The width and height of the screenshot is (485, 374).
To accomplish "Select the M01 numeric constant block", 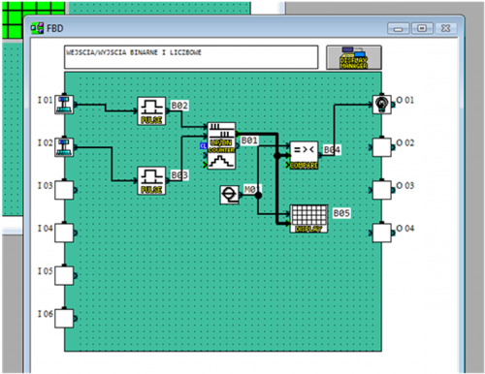I will point(229,195).
